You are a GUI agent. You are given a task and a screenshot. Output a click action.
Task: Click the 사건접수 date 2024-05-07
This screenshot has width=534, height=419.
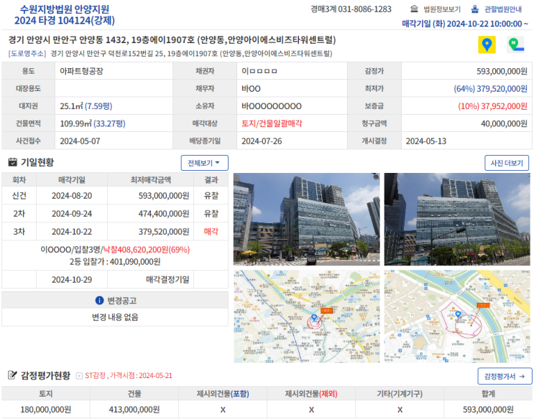point(80,141)
